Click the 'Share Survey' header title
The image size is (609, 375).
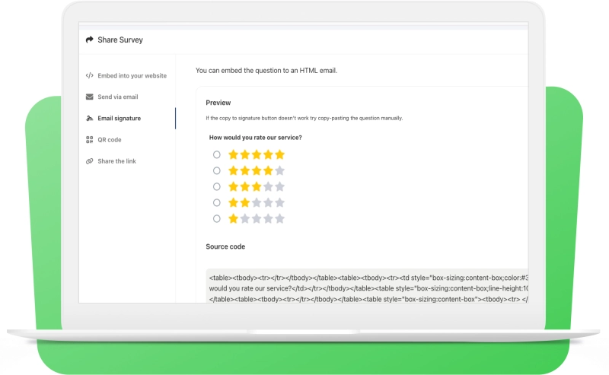point(120,40)
